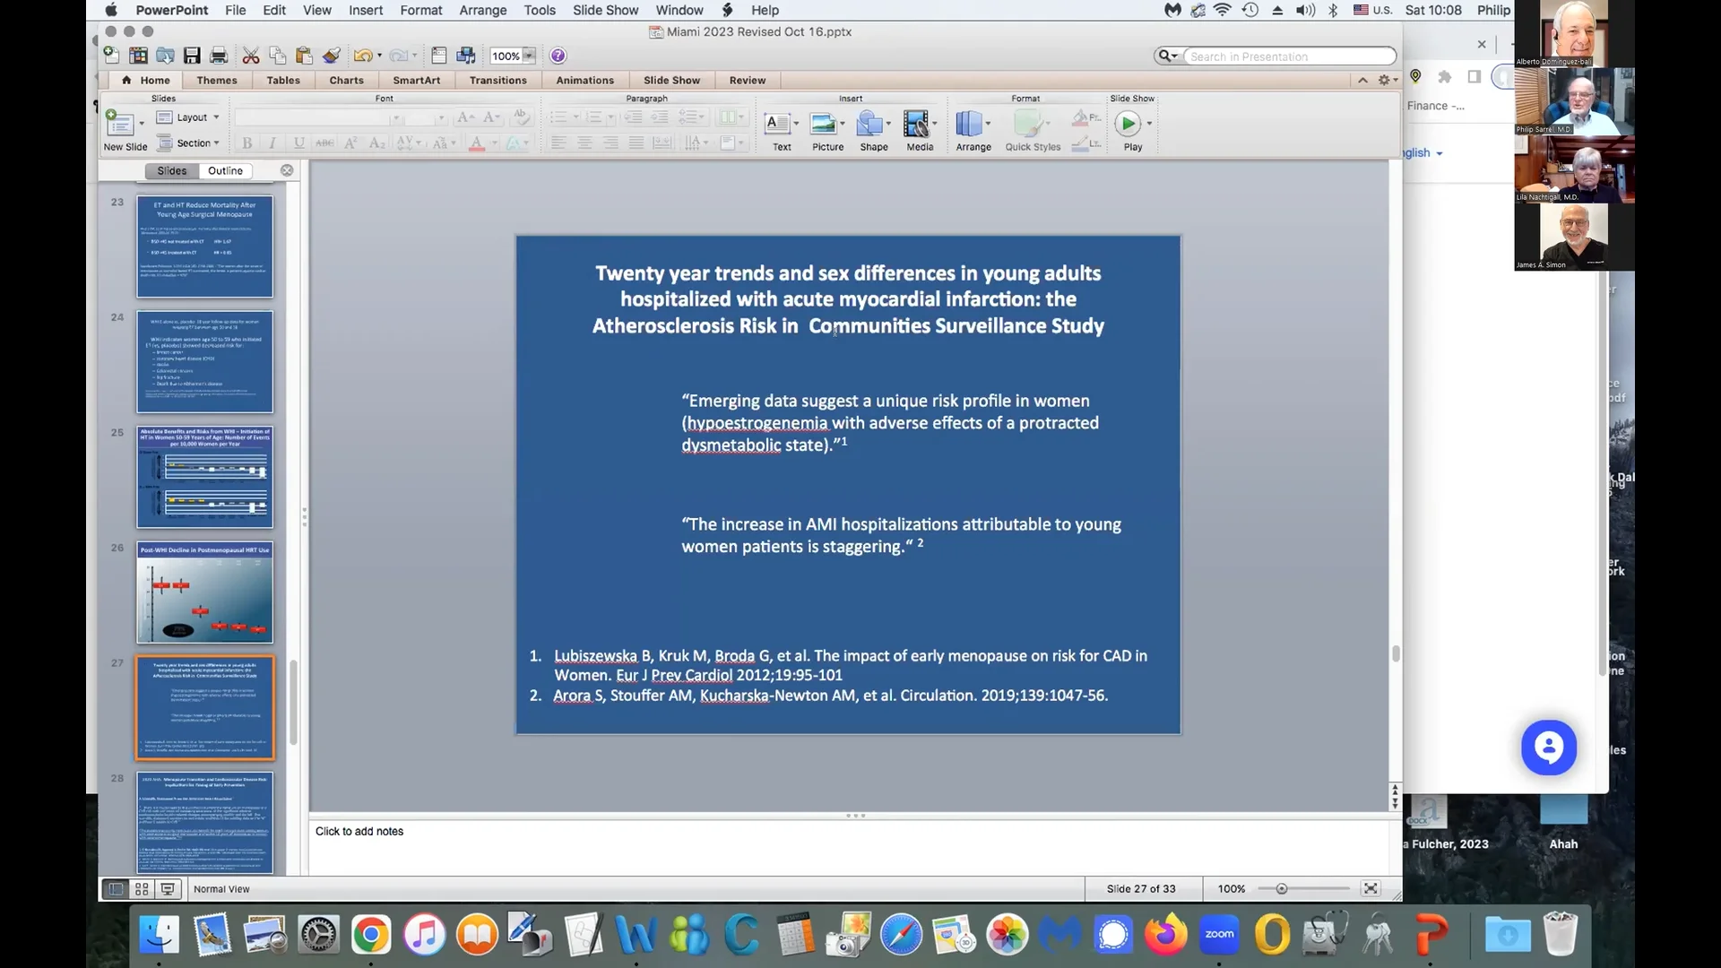Switch to Slide Sorter view icon
The width and height of the screenshot is (1721, 968).
pos(142,889)
